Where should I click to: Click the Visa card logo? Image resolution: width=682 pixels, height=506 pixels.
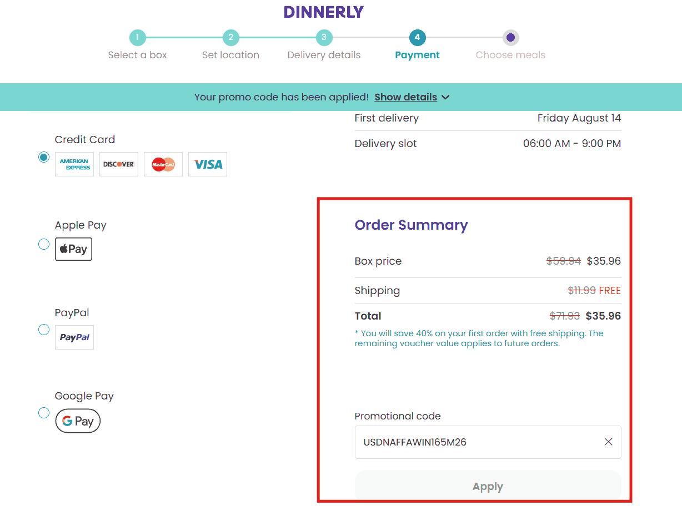[208, 164]
